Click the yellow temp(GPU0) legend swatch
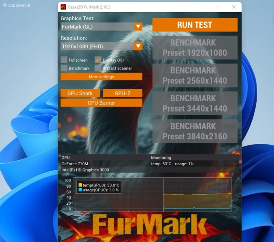Image resolution: width=274 pixels, height=242 pixels. click(x=80, y=185)
